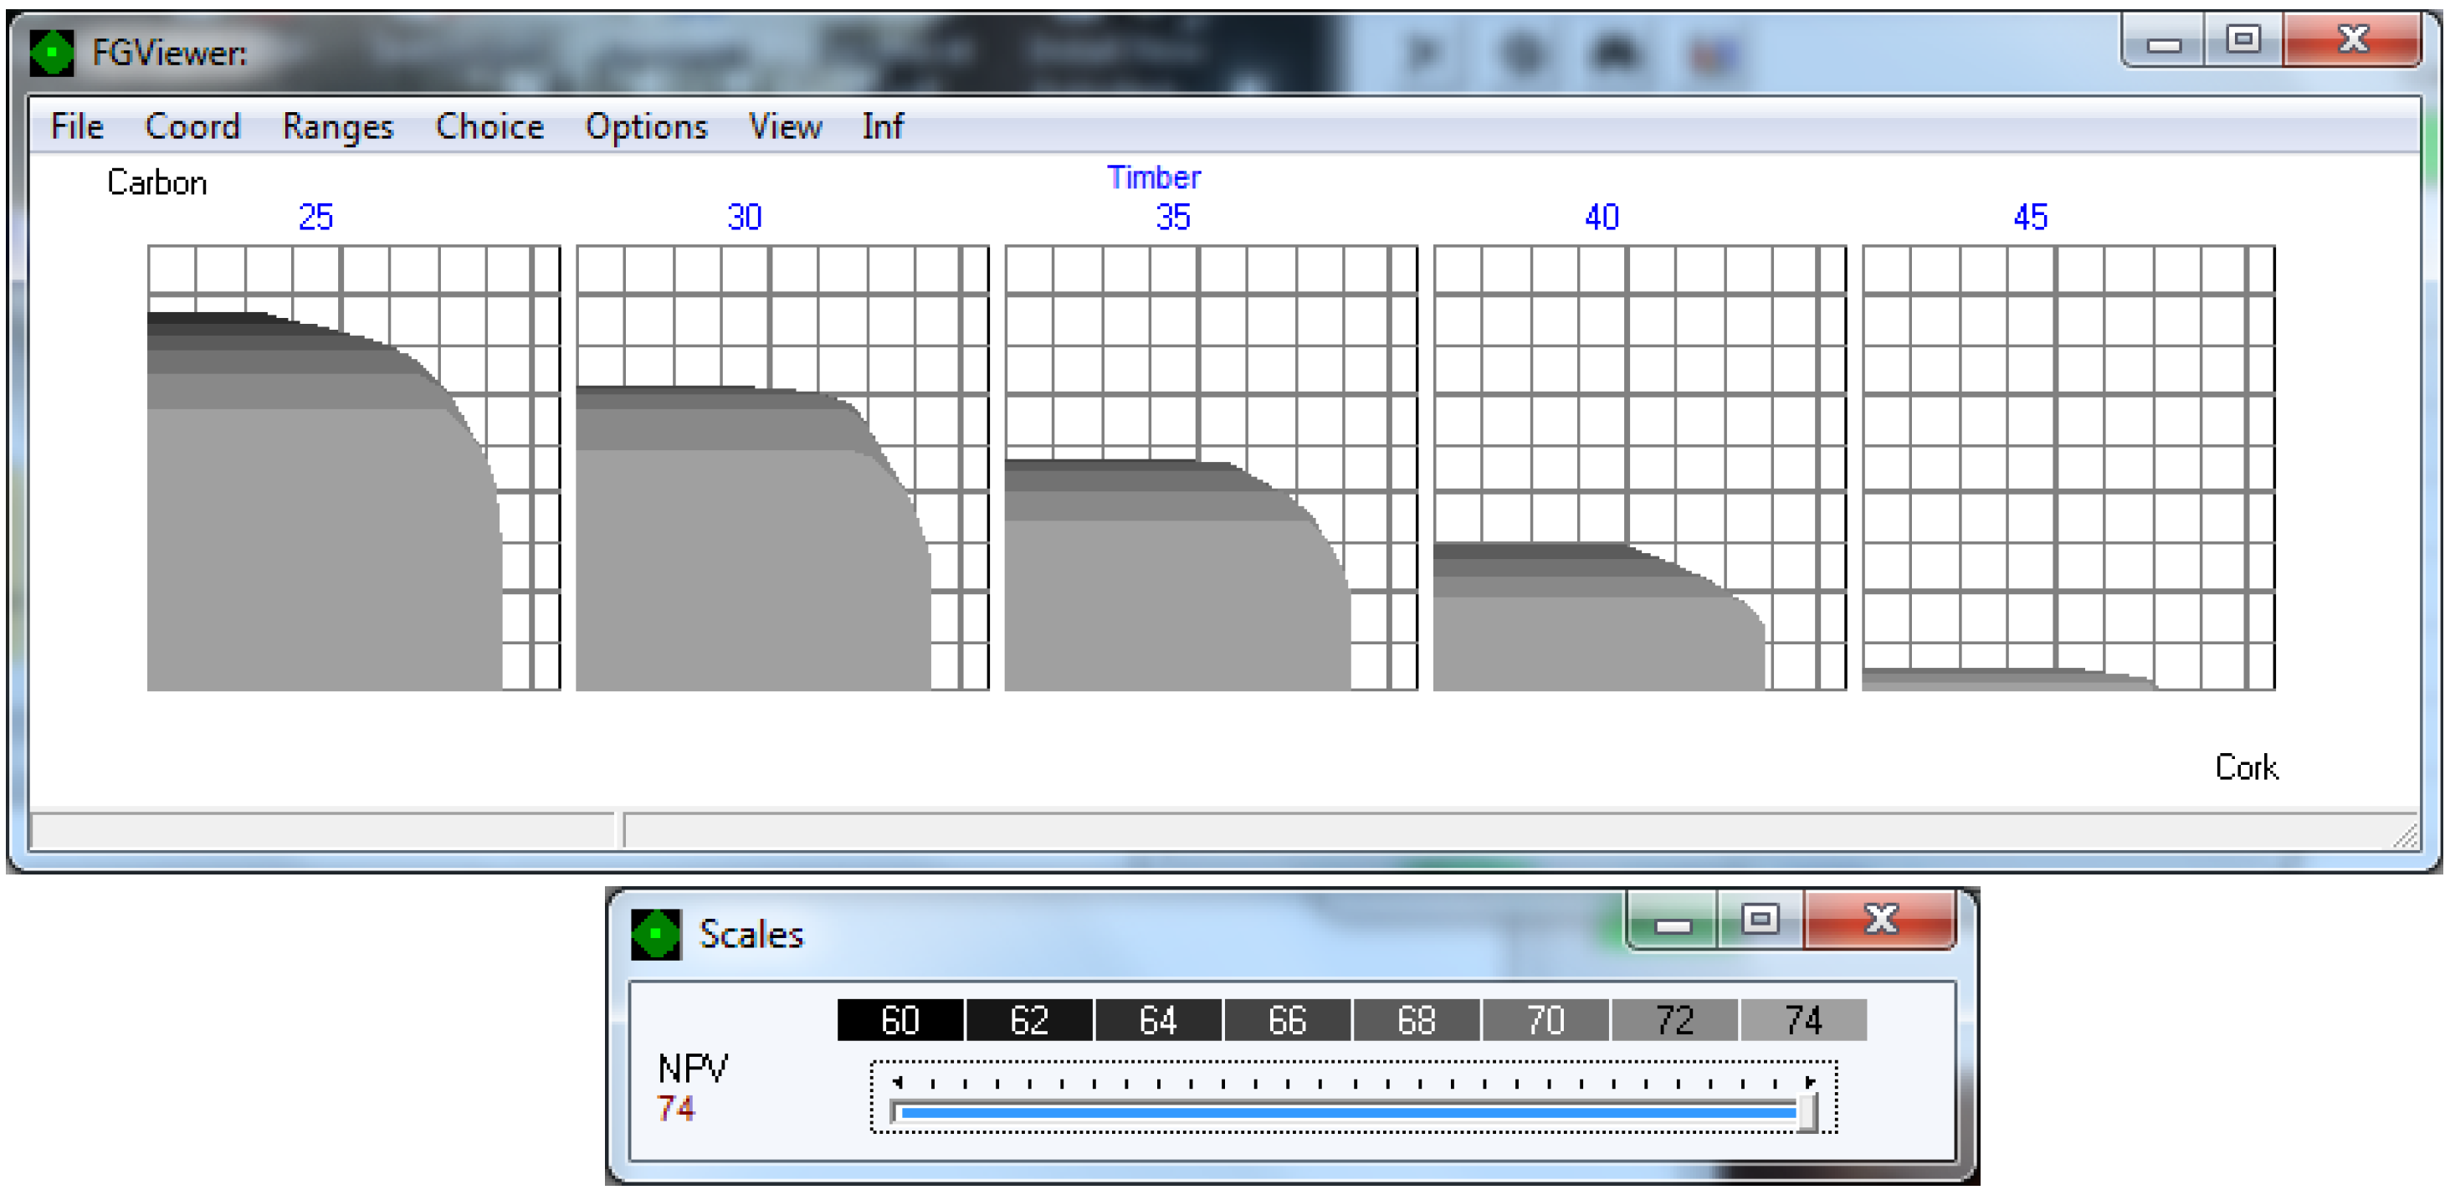This screenshot has width=2450, height=1195.
Task: Open the Inf menu
Action: [x=882, y=126]
